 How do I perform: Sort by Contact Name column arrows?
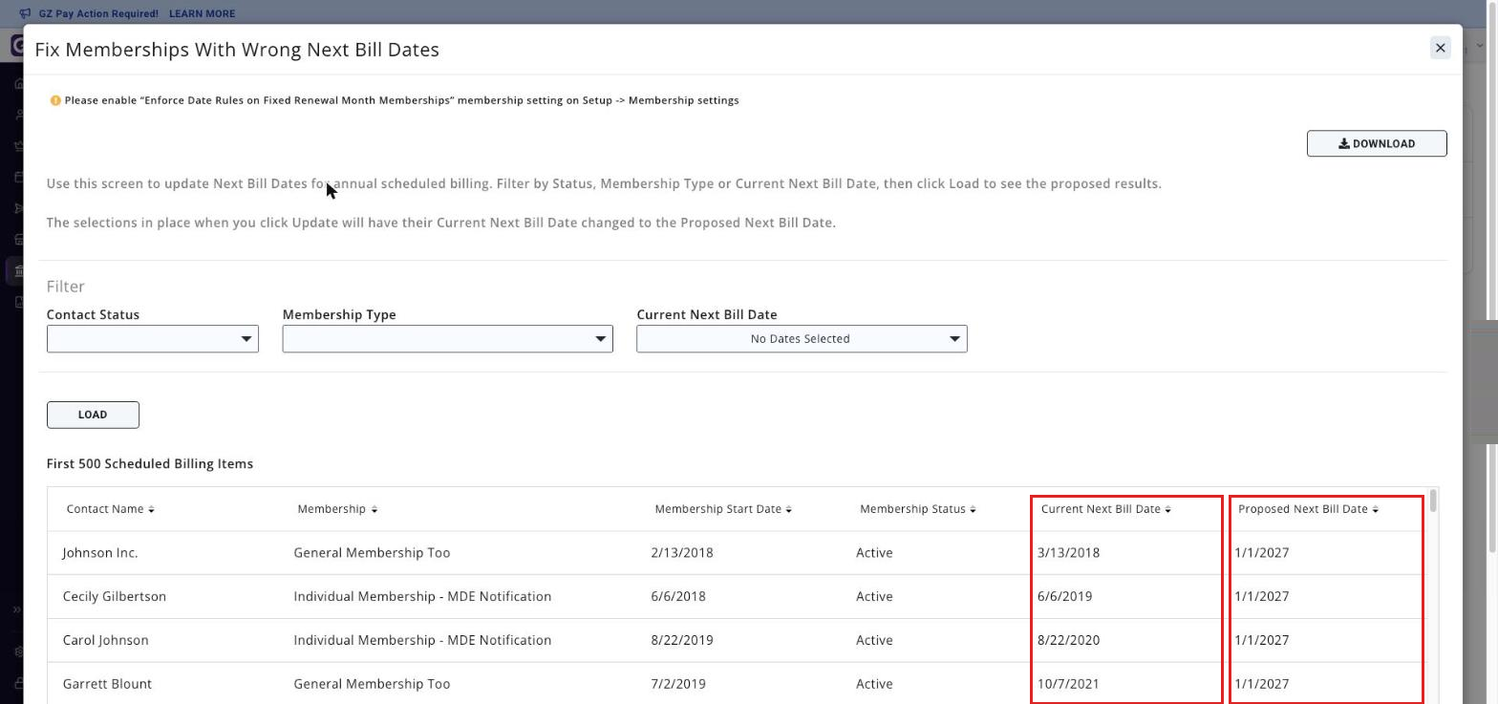(x=151, y=509)
